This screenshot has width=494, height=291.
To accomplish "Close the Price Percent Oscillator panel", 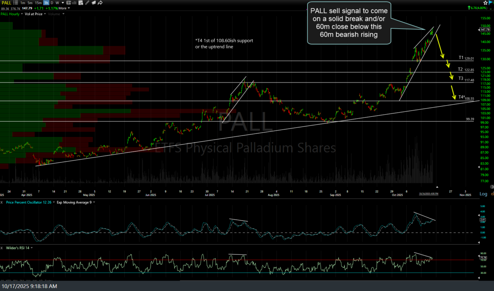I will pyautogui.click(x=2, y=202).
